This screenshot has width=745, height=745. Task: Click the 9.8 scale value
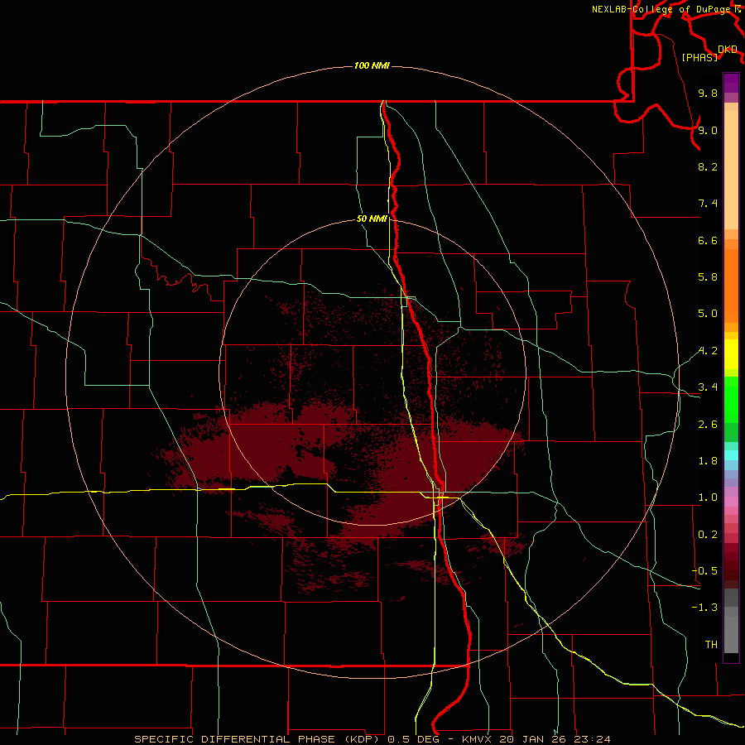pos(708,93)
